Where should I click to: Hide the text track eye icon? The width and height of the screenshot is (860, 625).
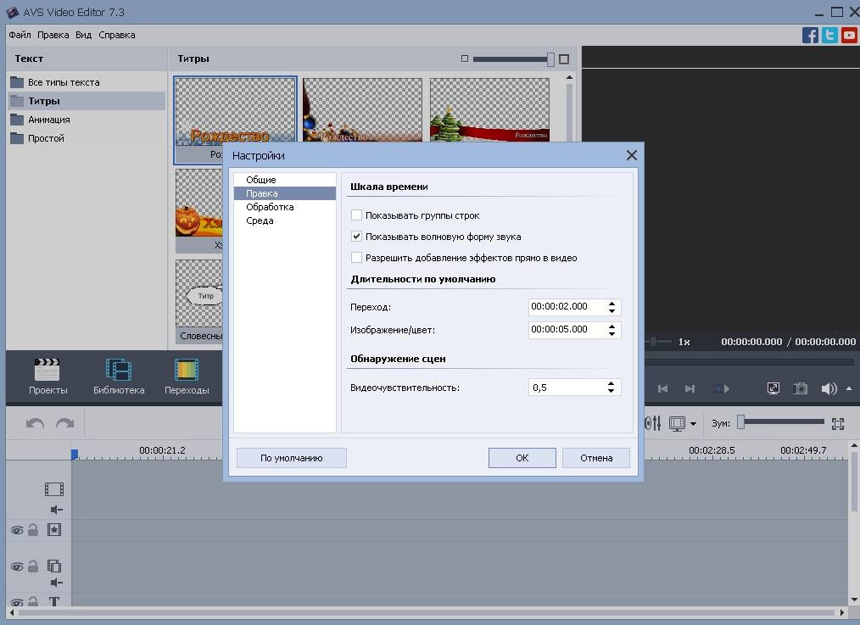point(17,602)
